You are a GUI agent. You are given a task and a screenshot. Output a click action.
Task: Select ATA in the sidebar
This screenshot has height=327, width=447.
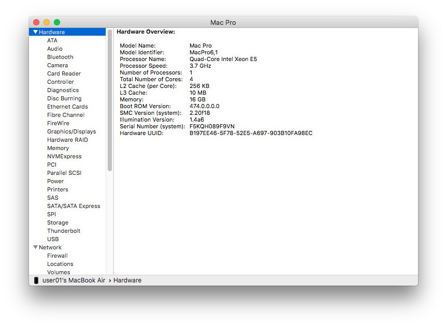pos(52,40)
